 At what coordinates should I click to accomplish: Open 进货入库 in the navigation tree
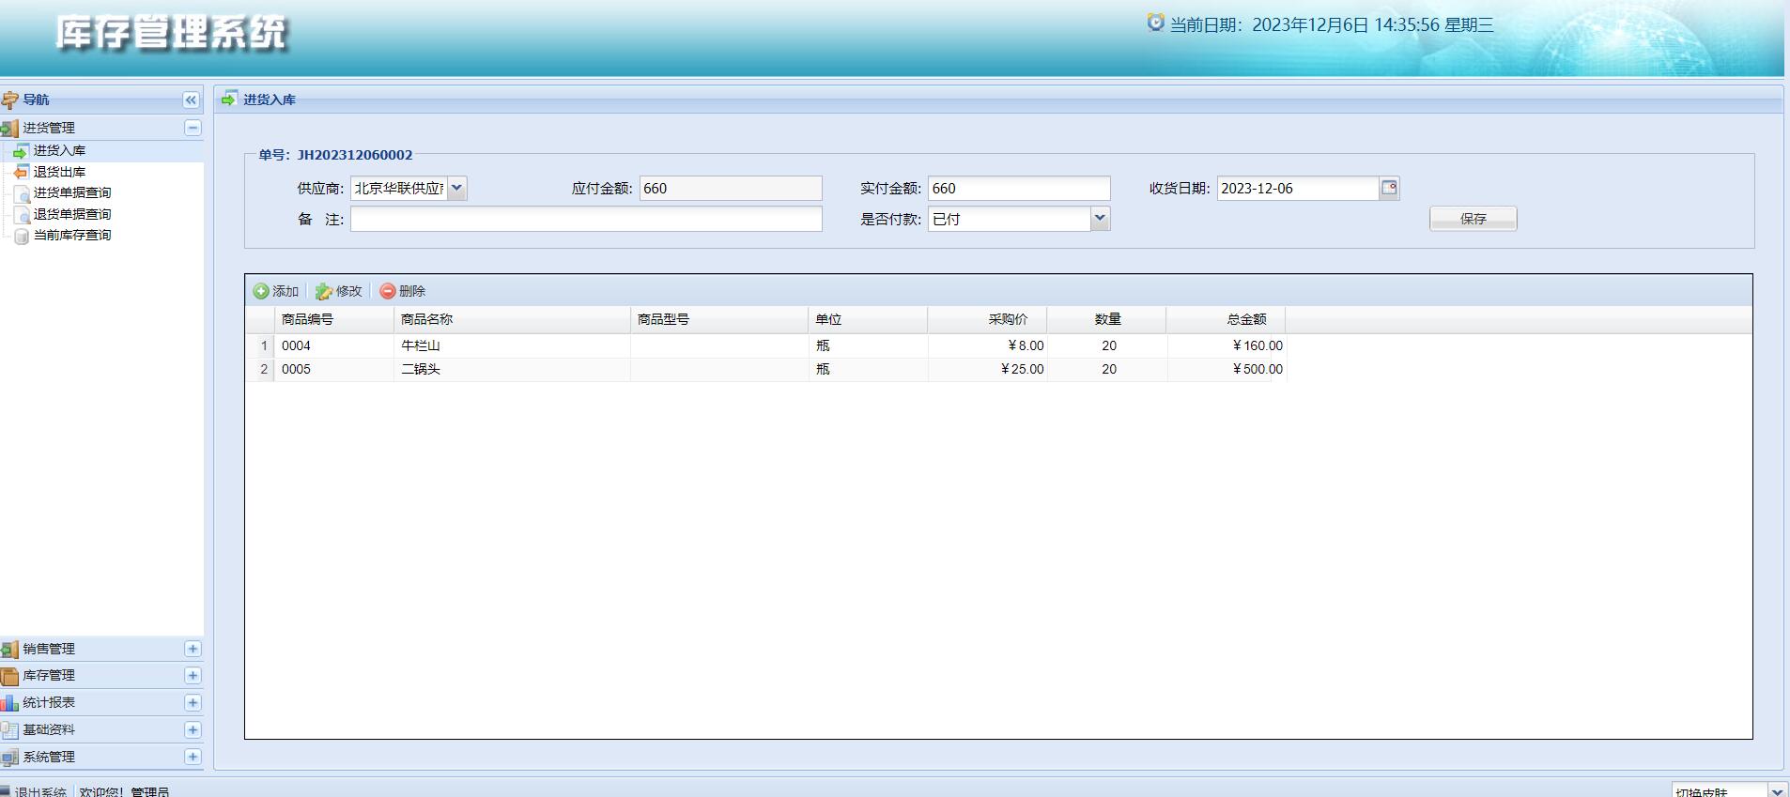coord(59,150)
